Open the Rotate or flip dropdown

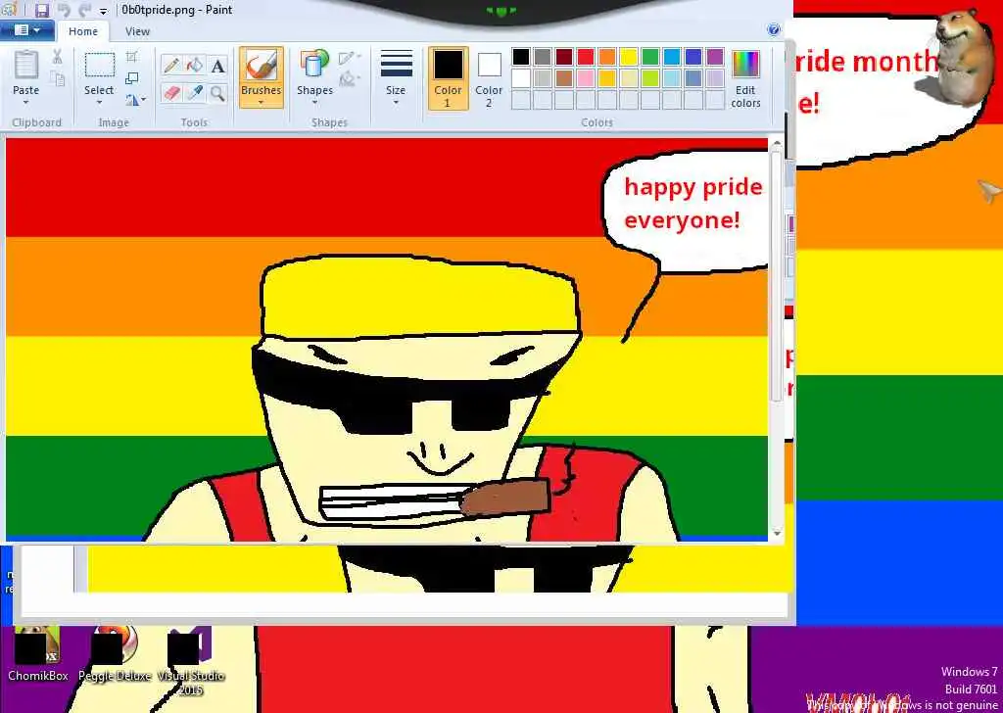(x=135, y=99)
